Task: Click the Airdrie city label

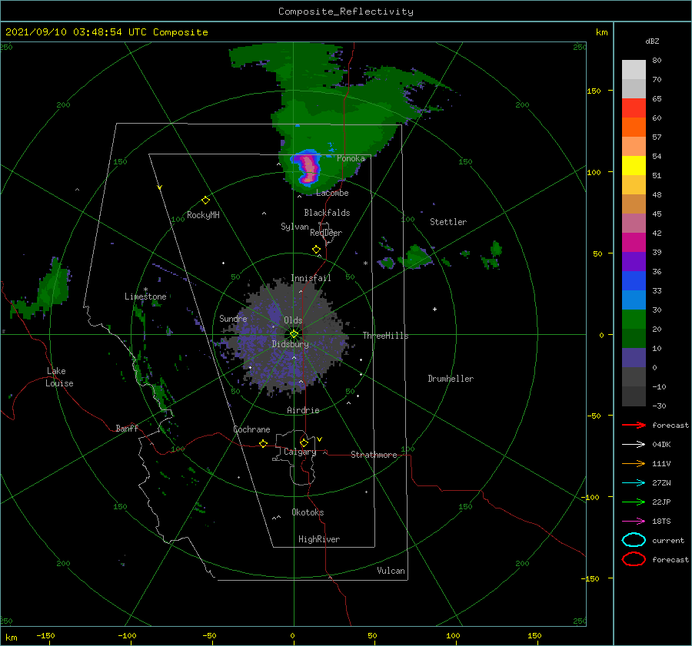Action: pyautogui.click(x=303, y=410)
